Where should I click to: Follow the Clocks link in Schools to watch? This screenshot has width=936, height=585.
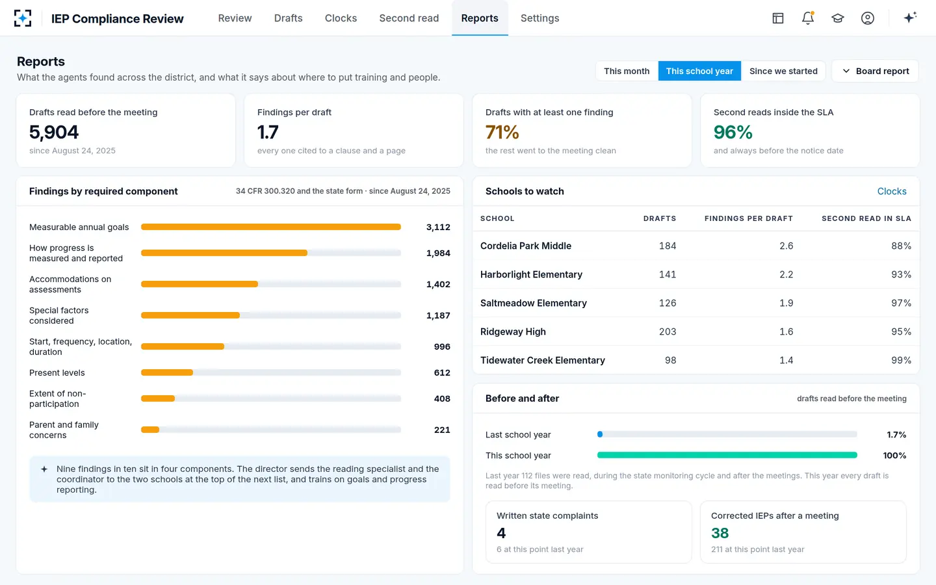coord(892,191)
